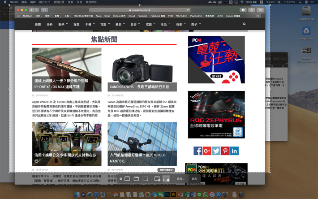This screenshot has width=318, height=199.
Task: Open the 專題 site navigation item
Action: [x=77, y=24]
